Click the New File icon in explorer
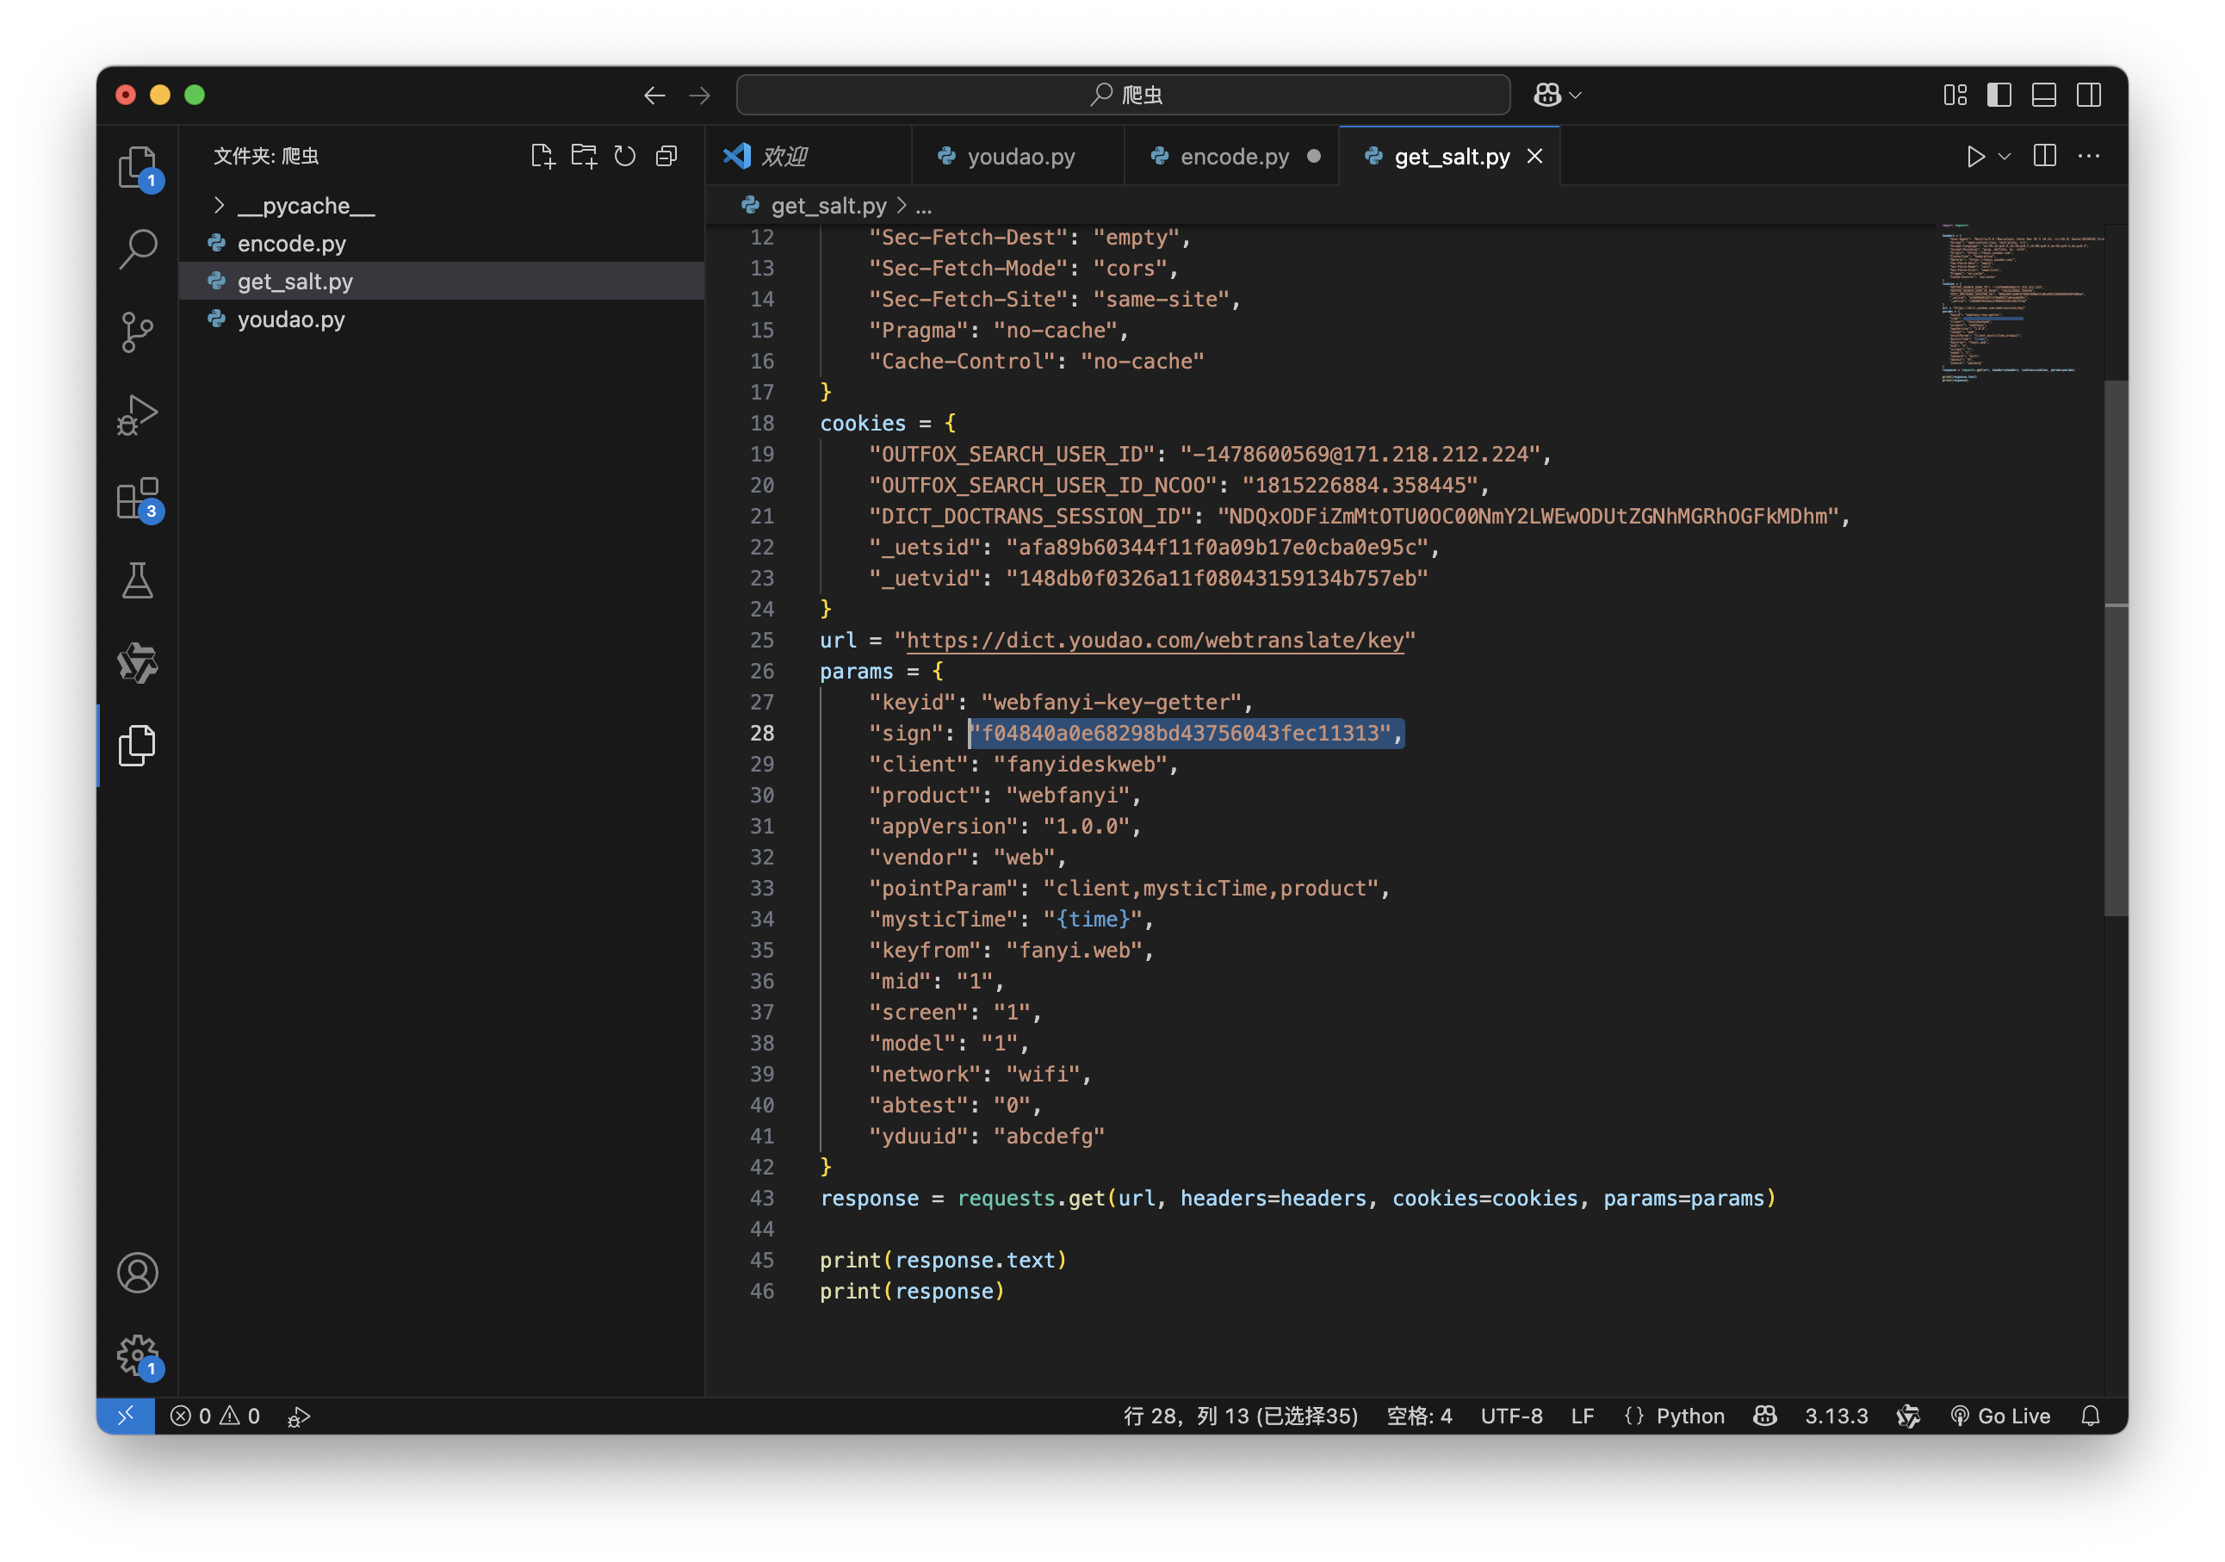Viewport: 2225px width, 1562px height. click(542, 156)
